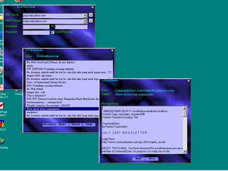Expand the SMTP Server dropdown list
The height and width of the screenshot is (171, 228).
pyautogui.click(x=85, y=21)
